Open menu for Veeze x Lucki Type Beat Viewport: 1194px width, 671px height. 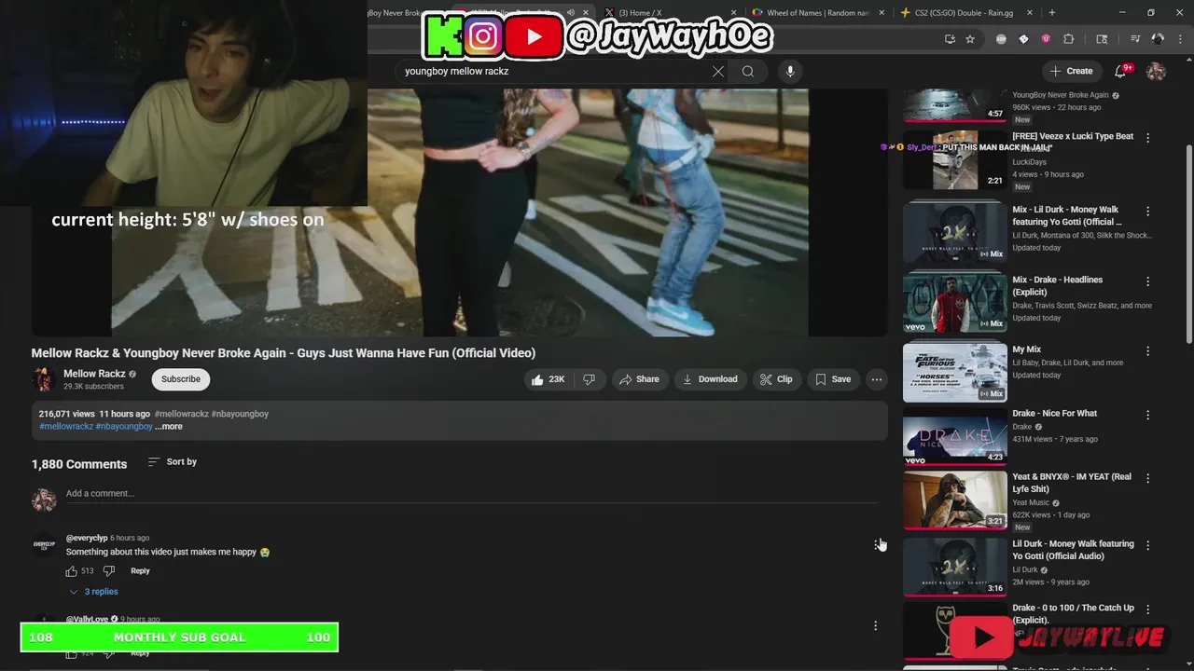point(1148,137)
